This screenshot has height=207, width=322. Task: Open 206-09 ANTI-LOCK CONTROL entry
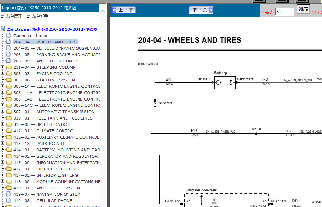click(x=48, y=61)
